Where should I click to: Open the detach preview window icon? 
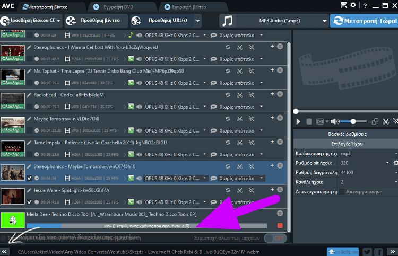coord(375,122)
